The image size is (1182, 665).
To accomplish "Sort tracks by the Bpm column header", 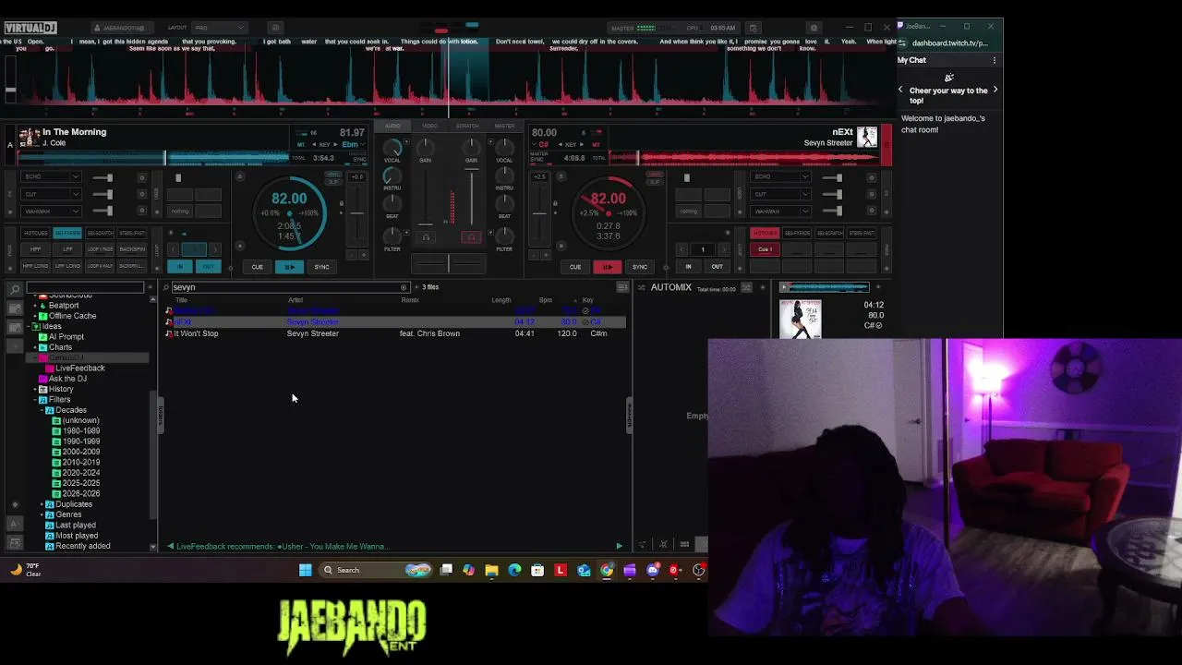I will (x=545, y=300).
